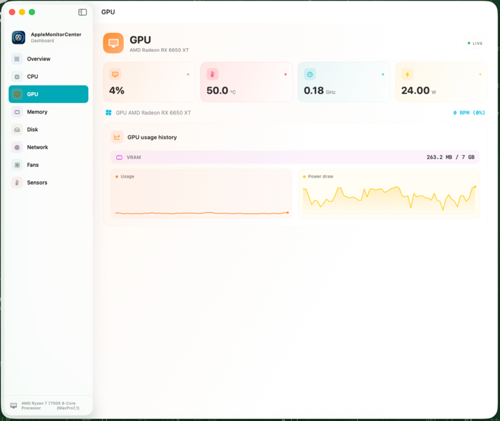Click the GPU usage 4% card

tap(149, 82)
